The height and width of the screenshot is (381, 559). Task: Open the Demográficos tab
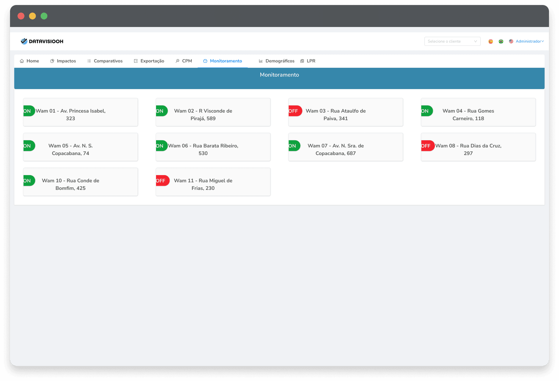(x=277, y=61)
